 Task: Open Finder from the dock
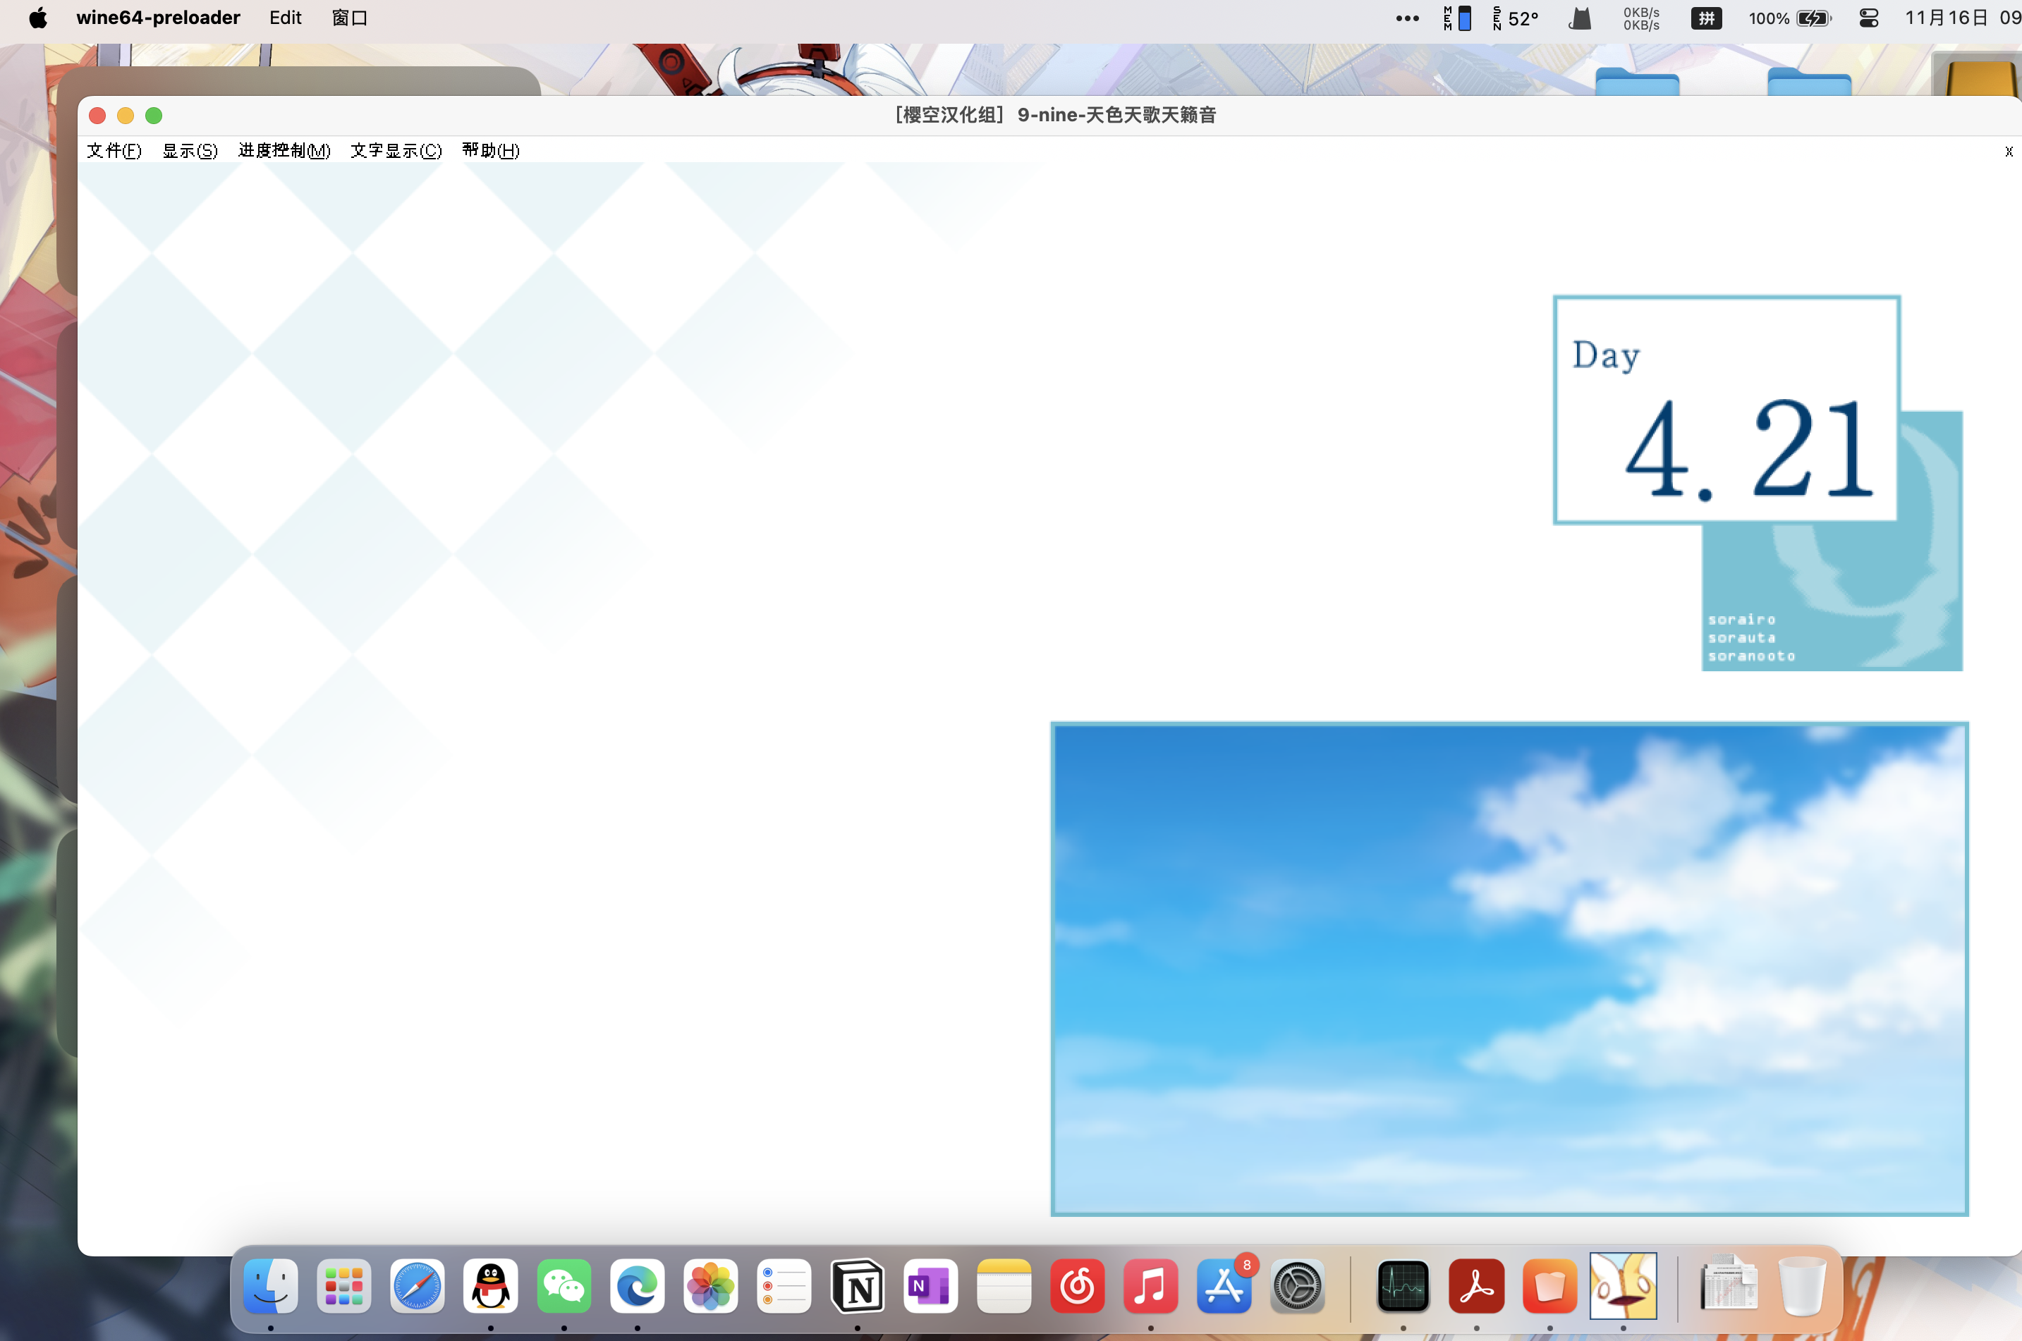(x=271, y=1285)
